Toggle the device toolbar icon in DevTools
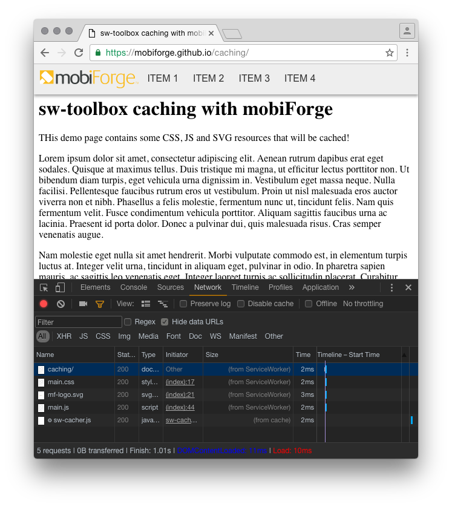Image resolution: width=452 pixels, height=507 pixels. (60, 287)
